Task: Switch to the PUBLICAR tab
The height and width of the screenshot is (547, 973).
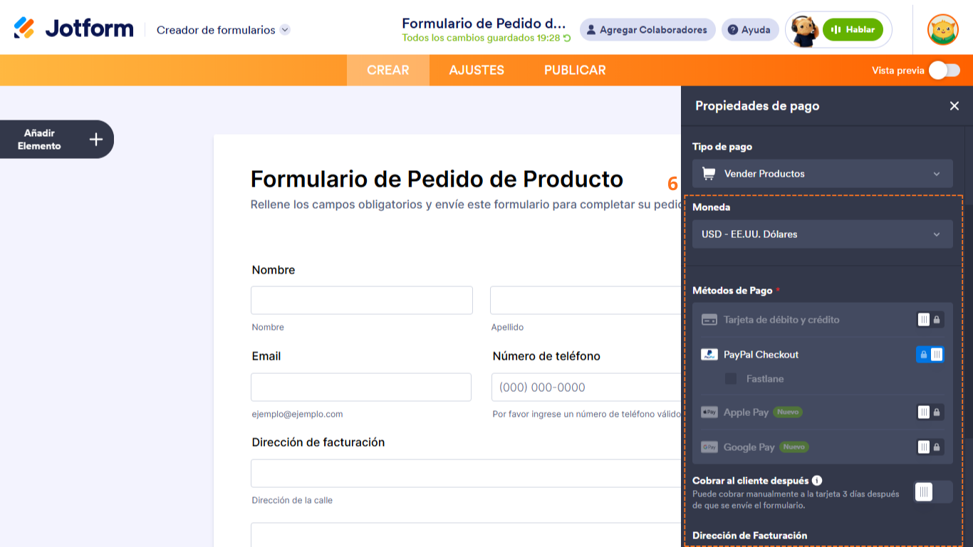Action: [575, 71]
